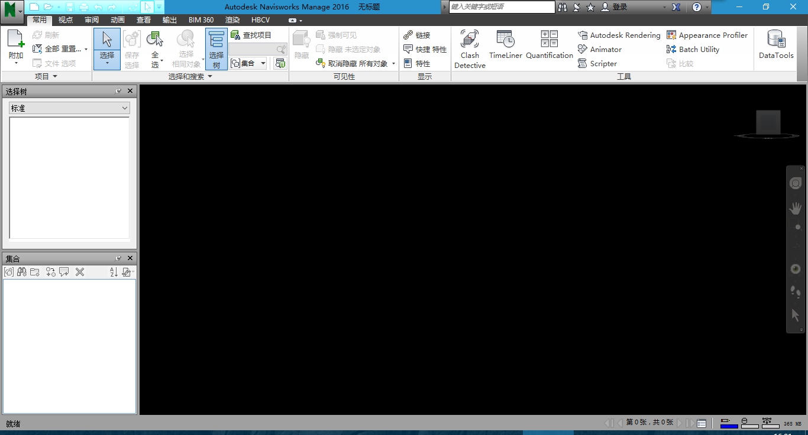This screenshot has height=435, width=808.
Task: Open the Quantification workbook
Action: pyautogui.click(x=549, y=45)
